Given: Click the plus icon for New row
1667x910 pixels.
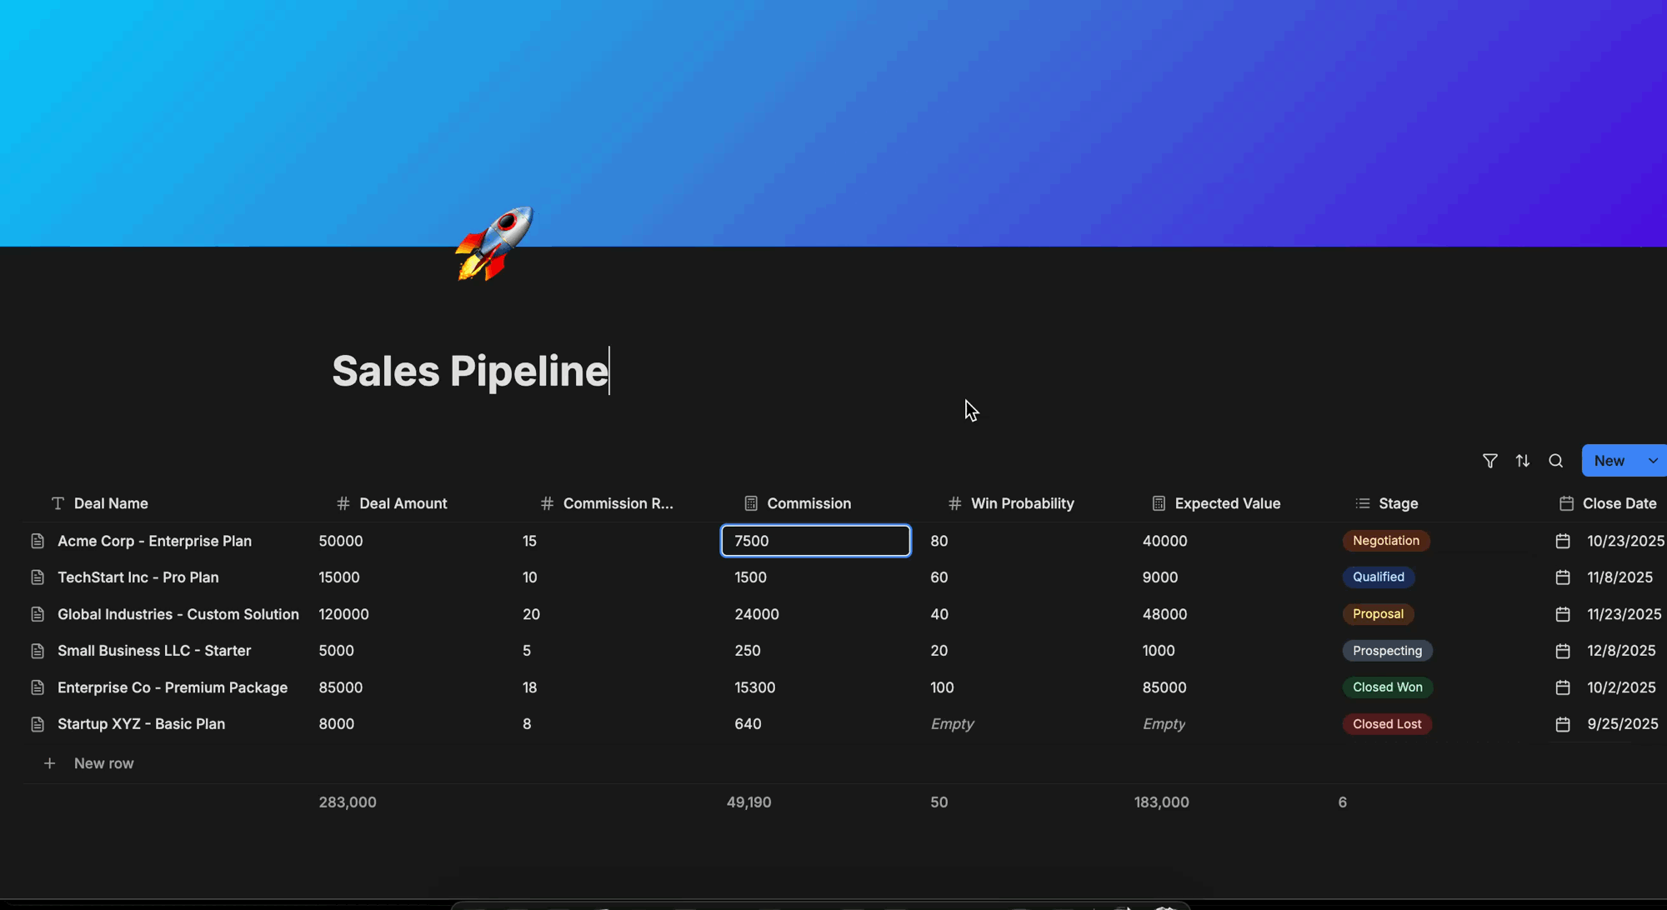Looking at the screenshot, I should [49, 763].
